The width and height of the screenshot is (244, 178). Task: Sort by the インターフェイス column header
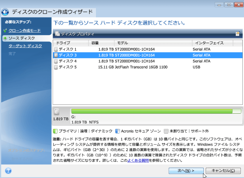(x=212, y=43)
